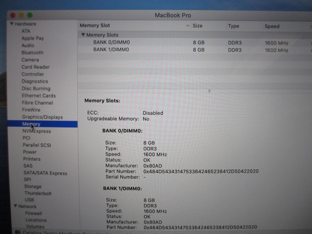Click the BANK 0/DIMM0 Manufacturer value 0x80AD

[153, 166]
